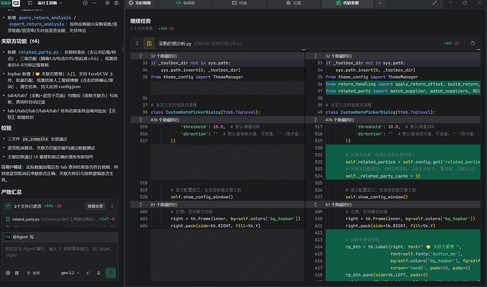
Task: Click the 继续任务 heading
Action: (140, 21)
